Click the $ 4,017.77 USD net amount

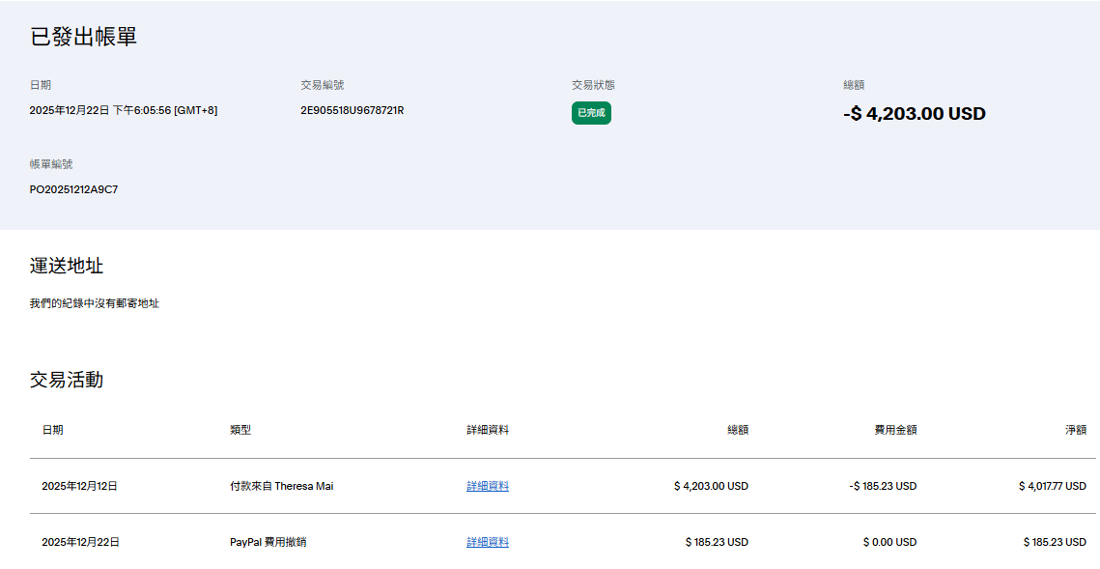(x=1052, y=486)
